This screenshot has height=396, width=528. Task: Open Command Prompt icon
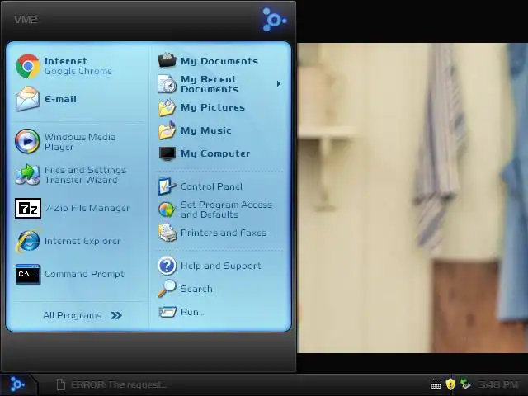pos(28,274)
